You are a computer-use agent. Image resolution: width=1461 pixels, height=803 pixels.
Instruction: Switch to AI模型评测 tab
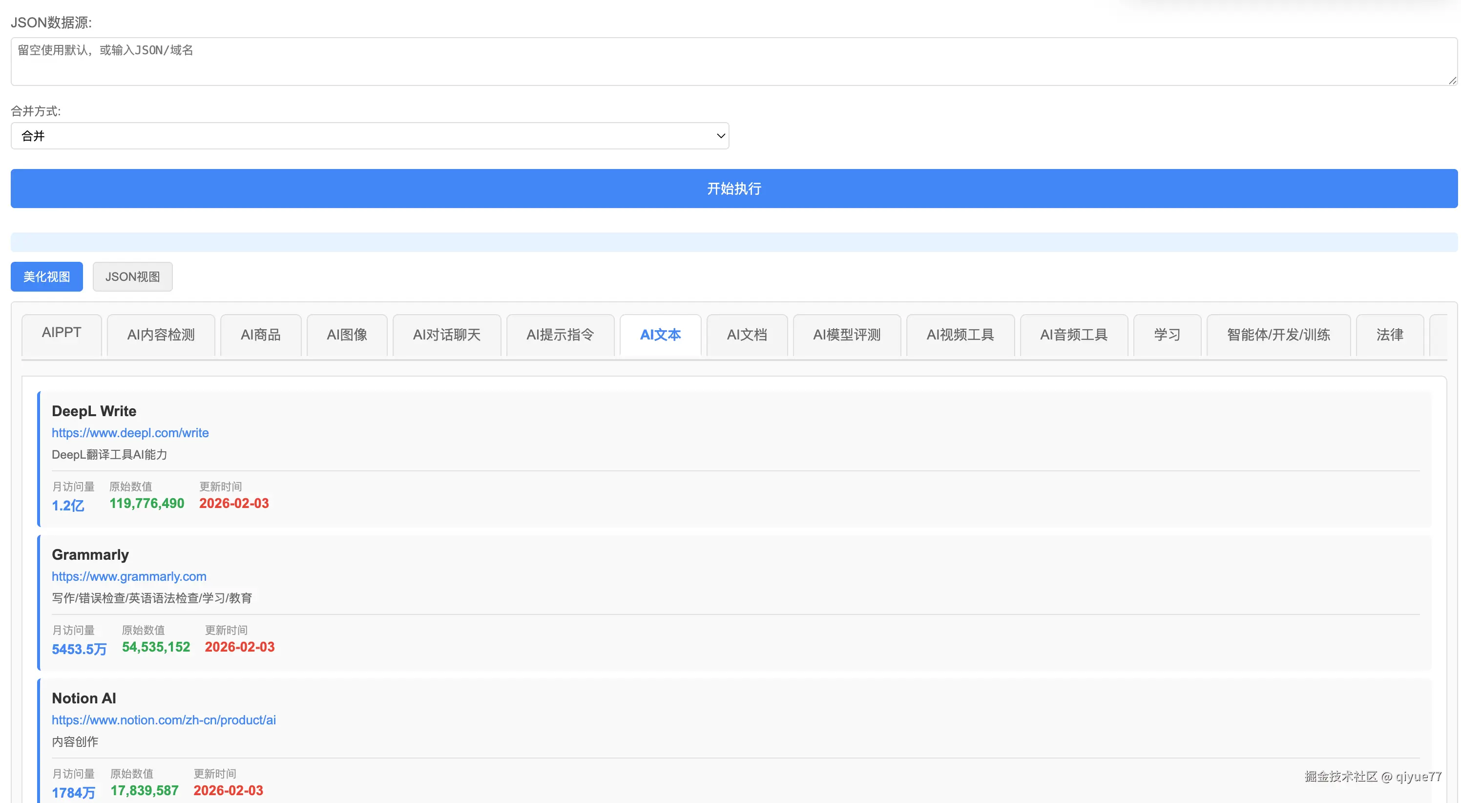[x=846, y=335]
